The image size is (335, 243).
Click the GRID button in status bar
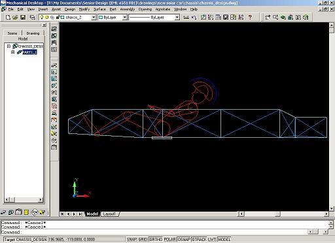(x=143, y=239)
